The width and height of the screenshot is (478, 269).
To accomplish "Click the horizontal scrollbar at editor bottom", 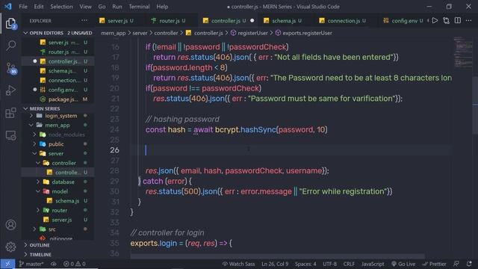I will (x=277, y=256).
